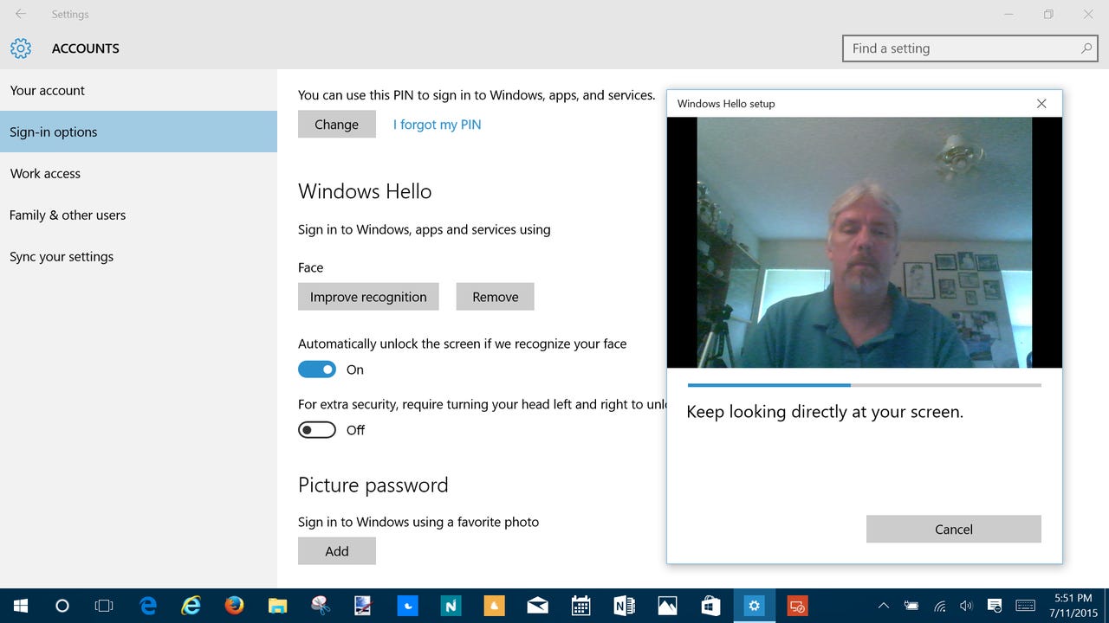
Task: Click inside the Find a setting search box
Action: click(953, 48)
